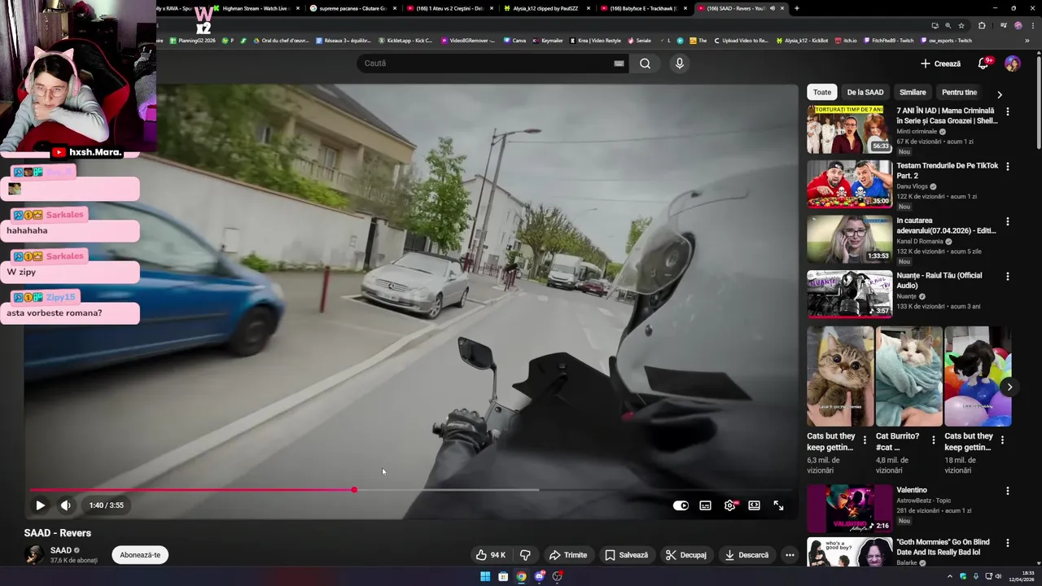Screen dimensions: 1042x586
Task: Toggle the autoplay switch in the player
Action: click(681, 505)
